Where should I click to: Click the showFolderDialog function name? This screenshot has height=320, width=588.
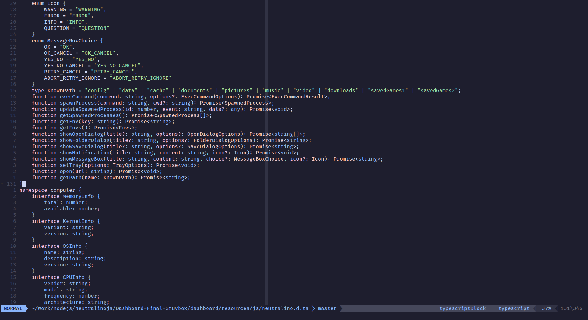point(84,140)
